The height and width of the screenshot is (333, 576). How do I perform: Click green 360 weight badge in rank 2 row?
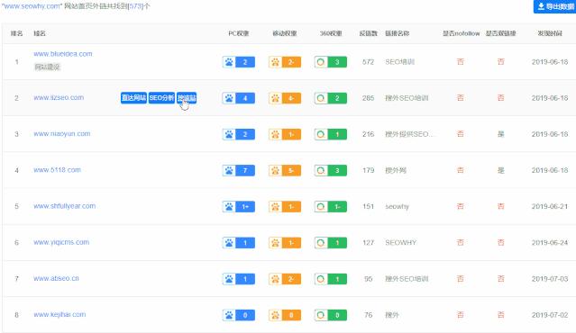click(x=331, y=98)
